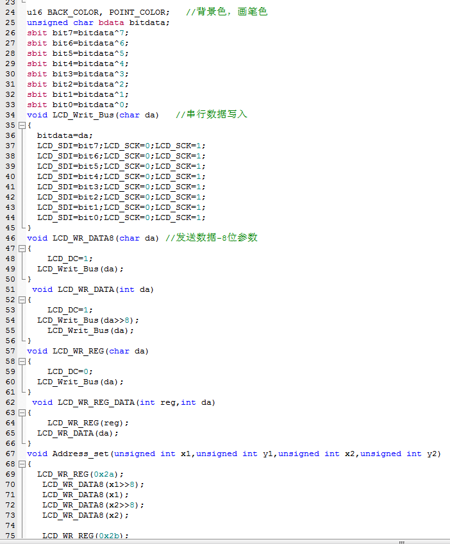The image size is (450, 544).
Task: Click the 'void Address_set' function definition
Action: (x=234, y=454)
